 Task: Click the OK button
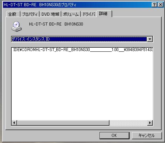tap(115, 136)
